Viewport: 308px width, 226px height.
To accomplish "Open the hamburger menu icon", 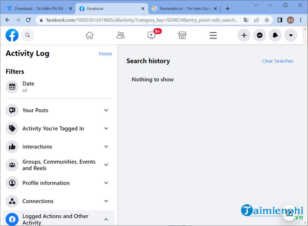I will (213, 35).
